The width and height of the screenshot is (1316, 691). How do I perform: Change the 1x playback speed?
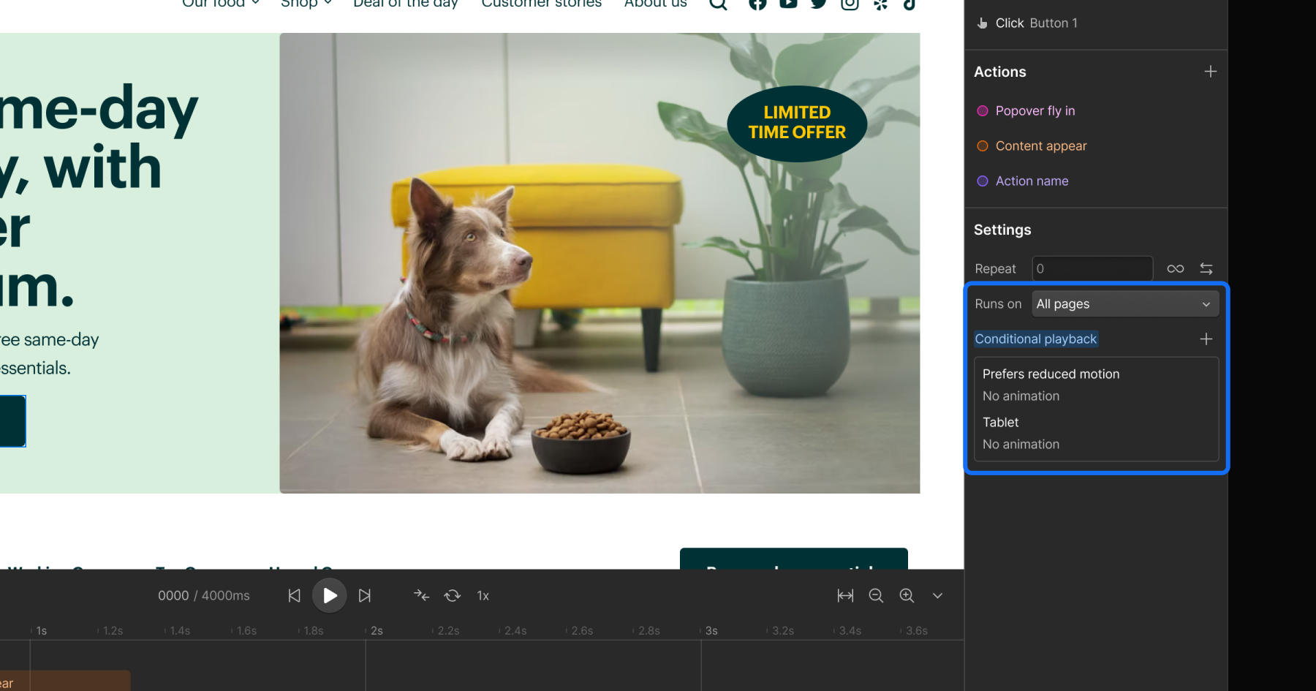click(x=483, y=596)
